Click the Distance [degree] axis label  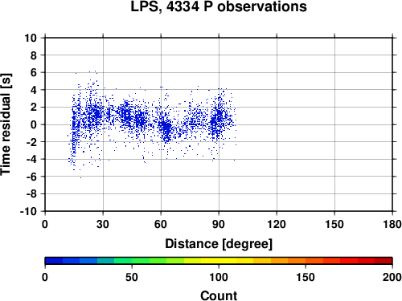coord(219,244)
